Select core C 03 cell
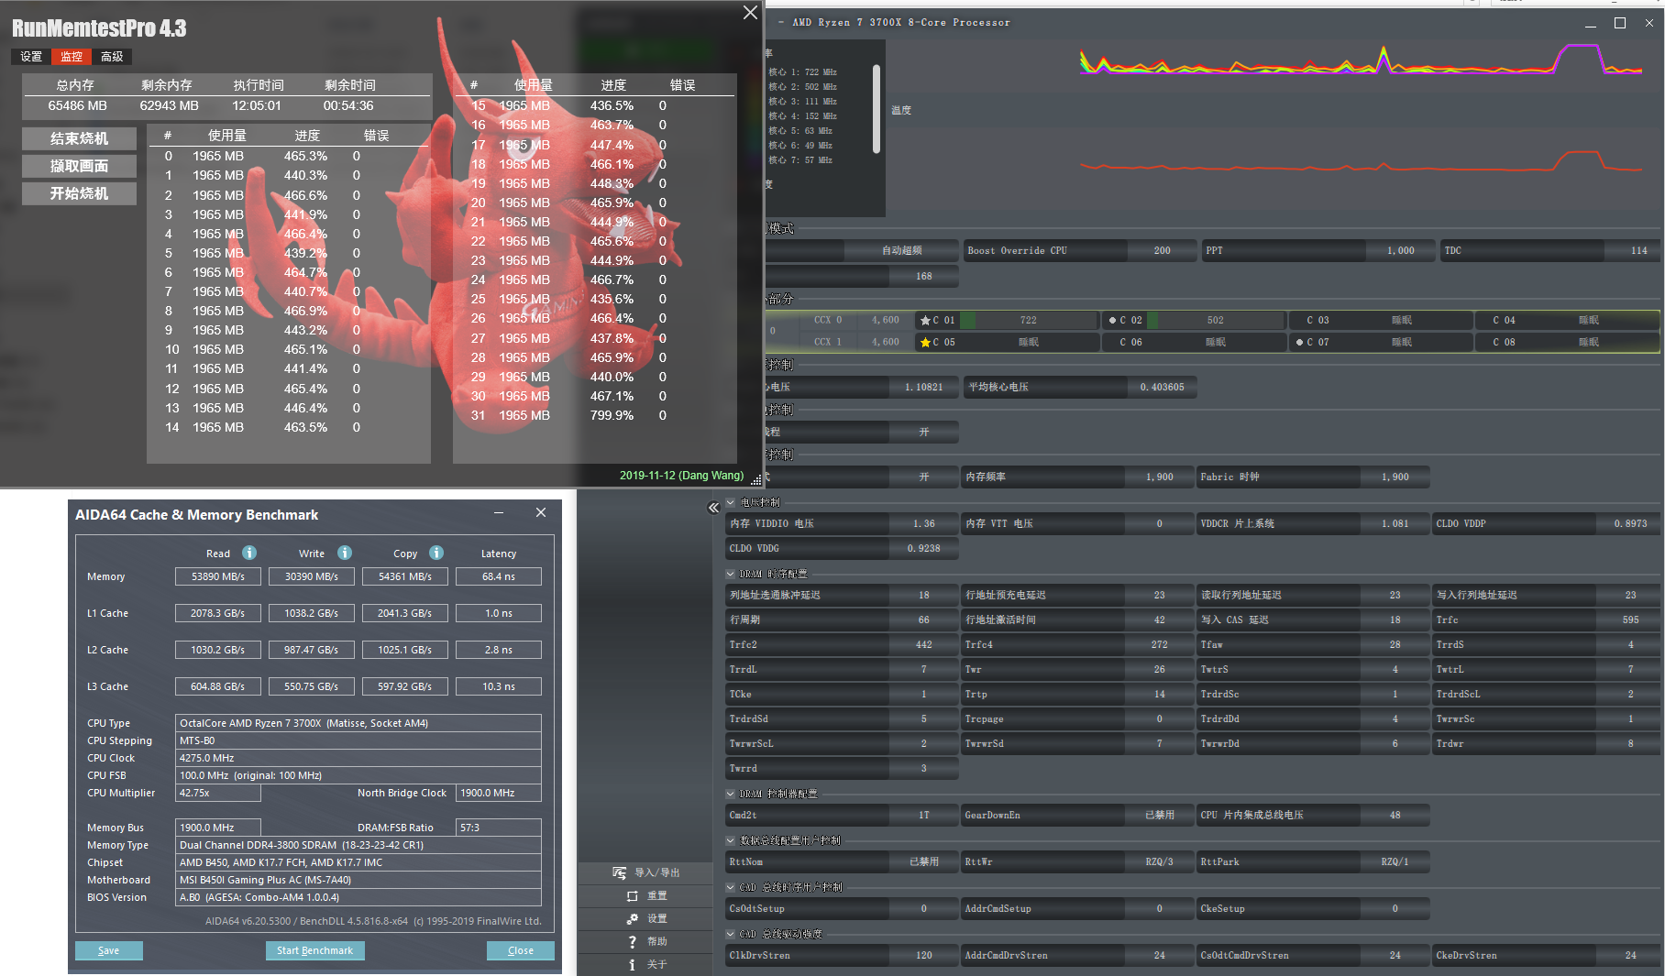The height and width of the screenshot is (976, 1665). (x=1380, y=321)
